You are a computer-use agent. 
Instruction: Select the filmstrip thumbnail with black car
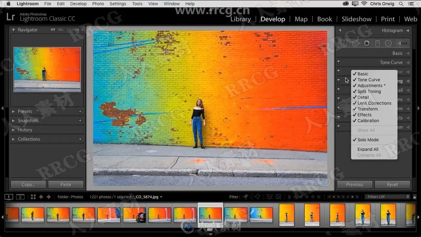[x=134, y=215]
